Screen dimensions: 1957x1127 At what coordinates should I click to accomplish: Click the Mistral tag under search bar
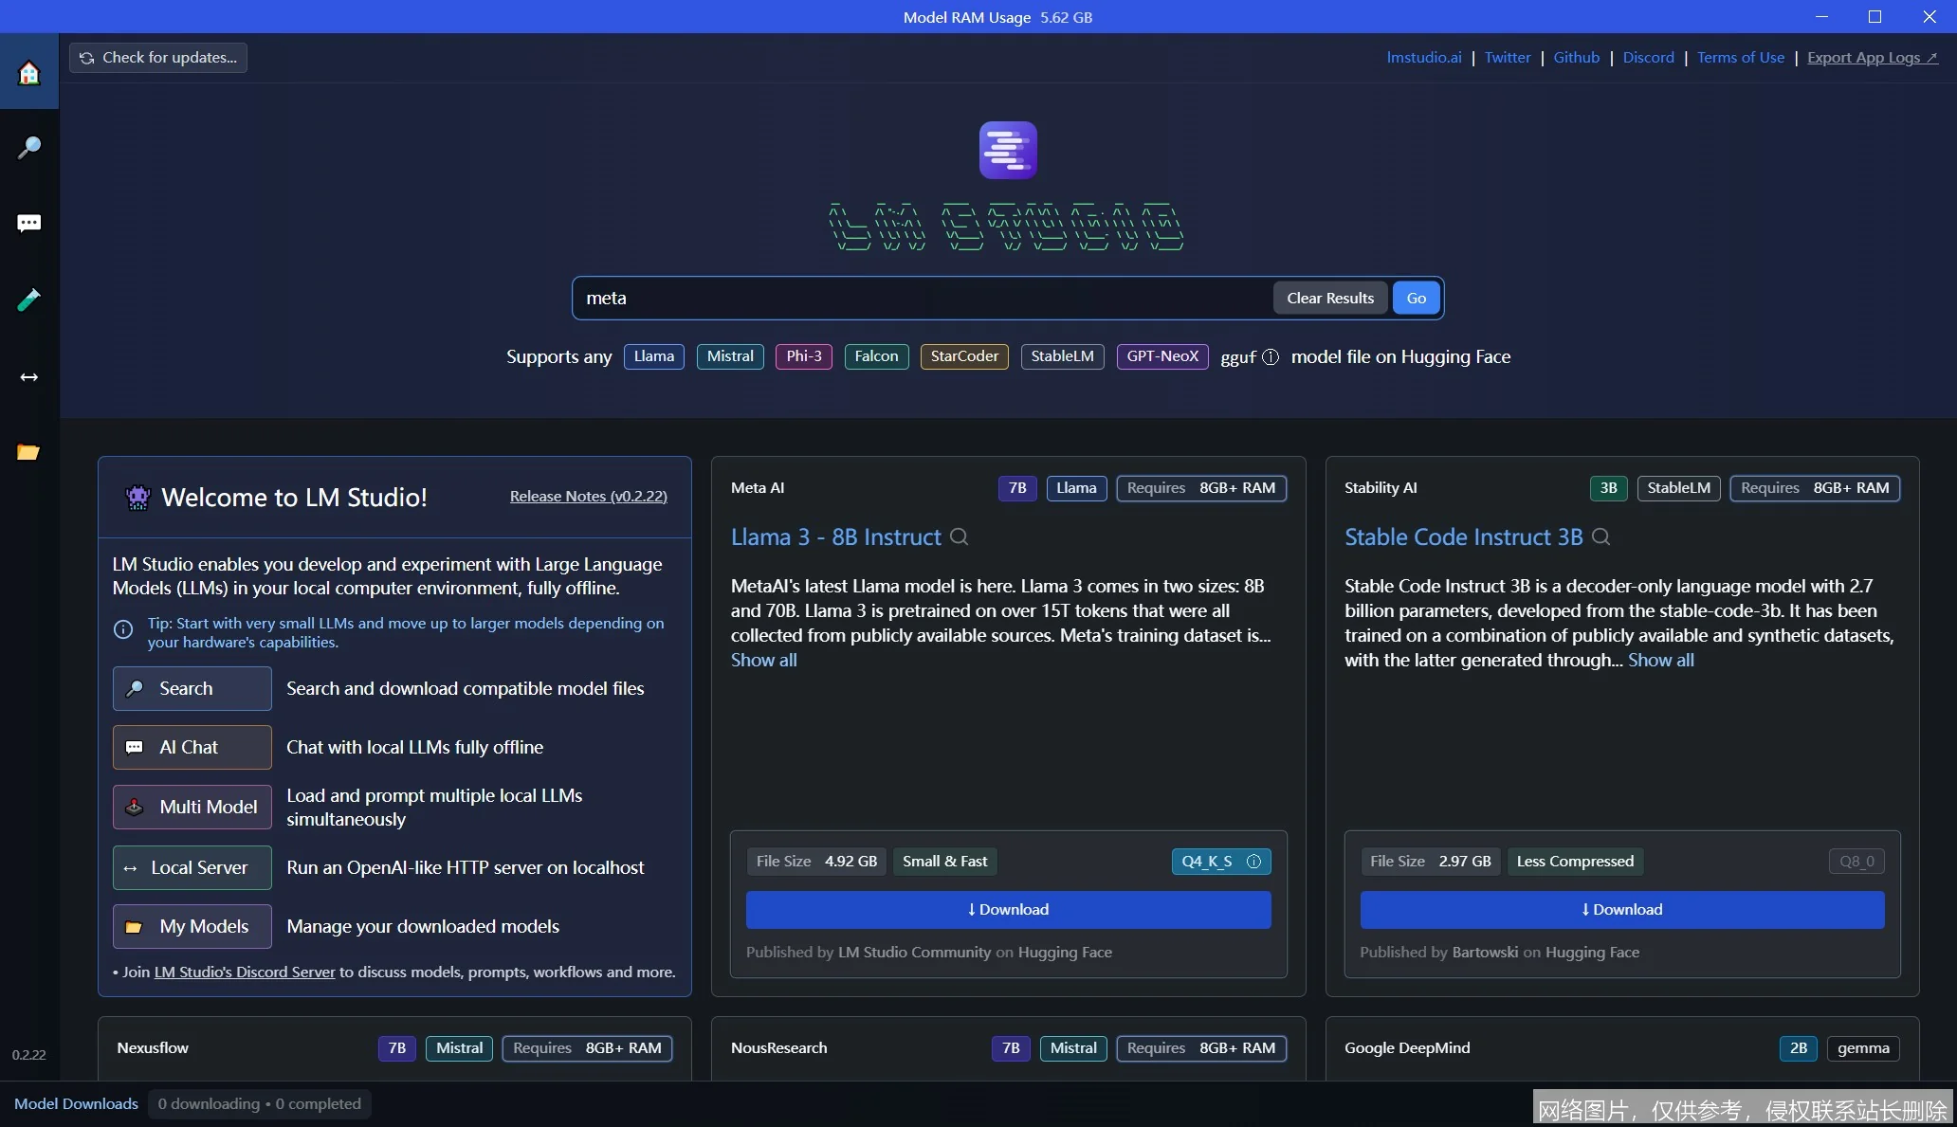coord(730,356)
